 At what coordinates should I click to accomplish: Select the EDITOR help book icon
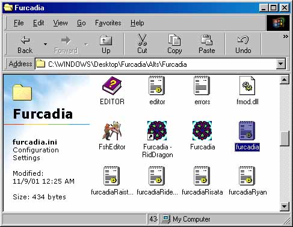tap(112, 86)
